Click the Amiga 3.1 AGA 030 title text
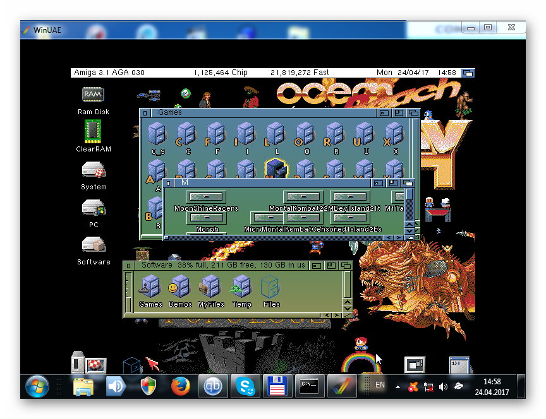Image resolution: width=546 pixels, height=419 pixels. pos(109,73)
